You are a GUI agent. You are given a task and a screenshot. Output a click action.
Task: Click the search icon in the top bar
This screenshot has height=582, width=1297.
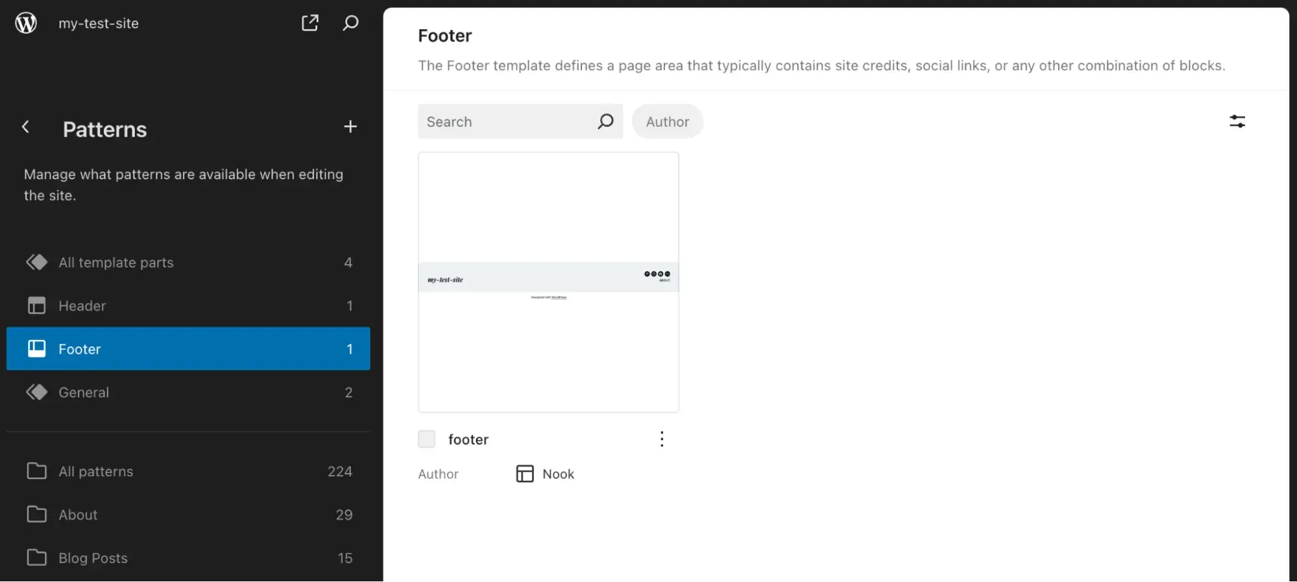pos(350,23)
